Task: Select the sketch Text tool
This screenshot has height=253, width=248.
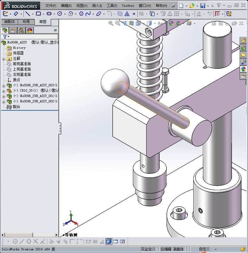Action: pos(127,14)
